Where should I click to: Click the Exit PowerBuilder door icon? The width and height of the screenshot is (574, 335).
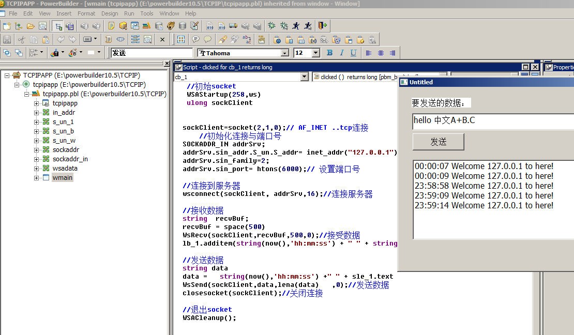coord(321,26)
